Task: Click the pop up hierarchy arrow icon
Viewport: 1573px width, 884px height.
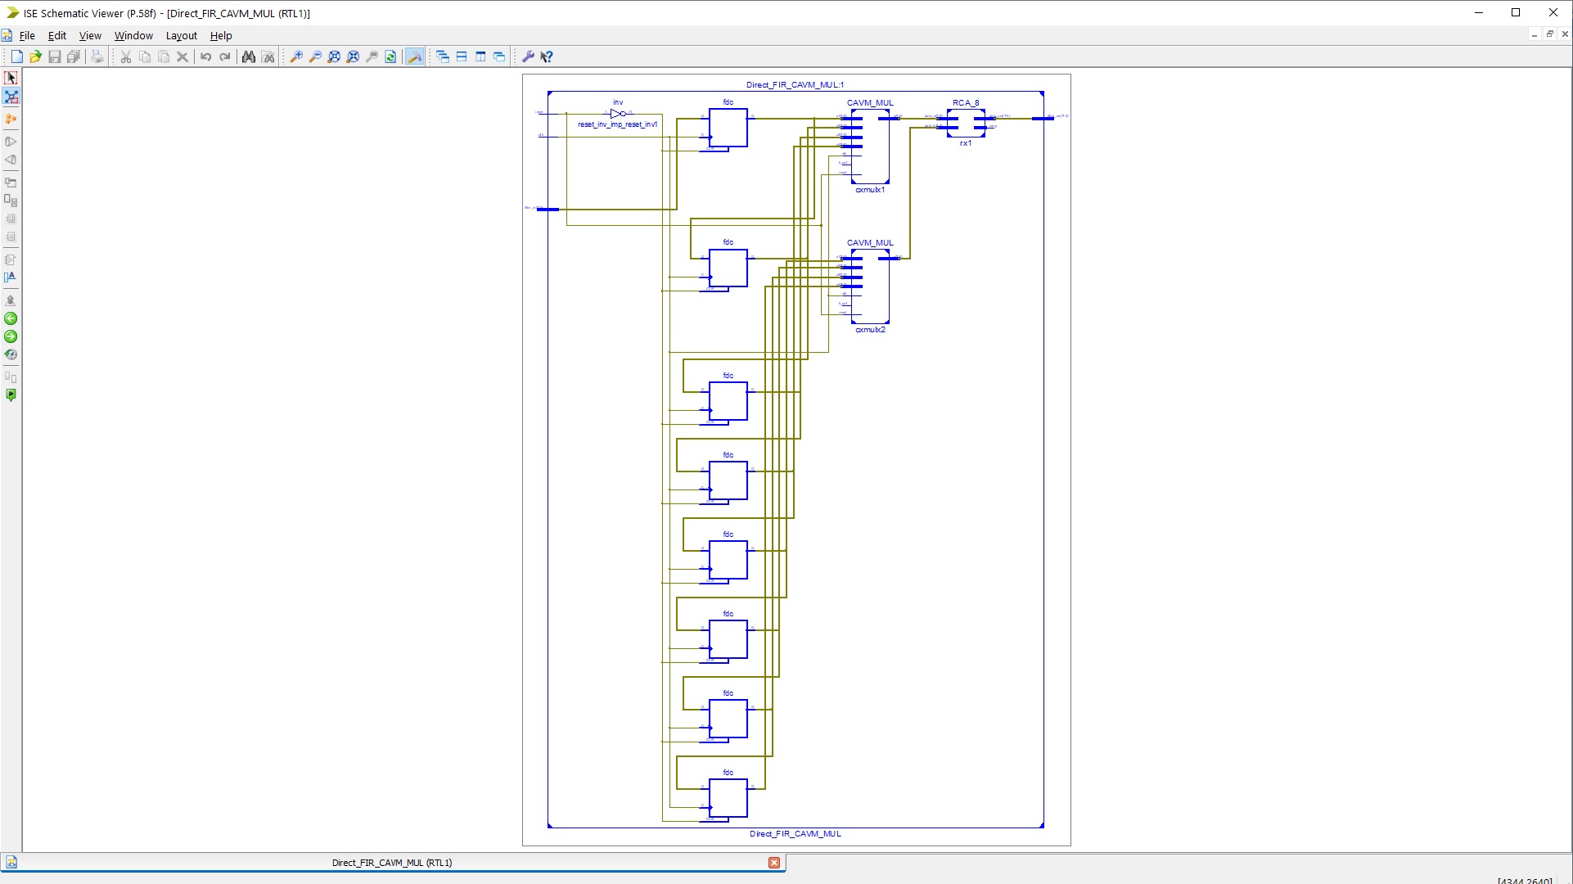Action: (x=11, y=300)
